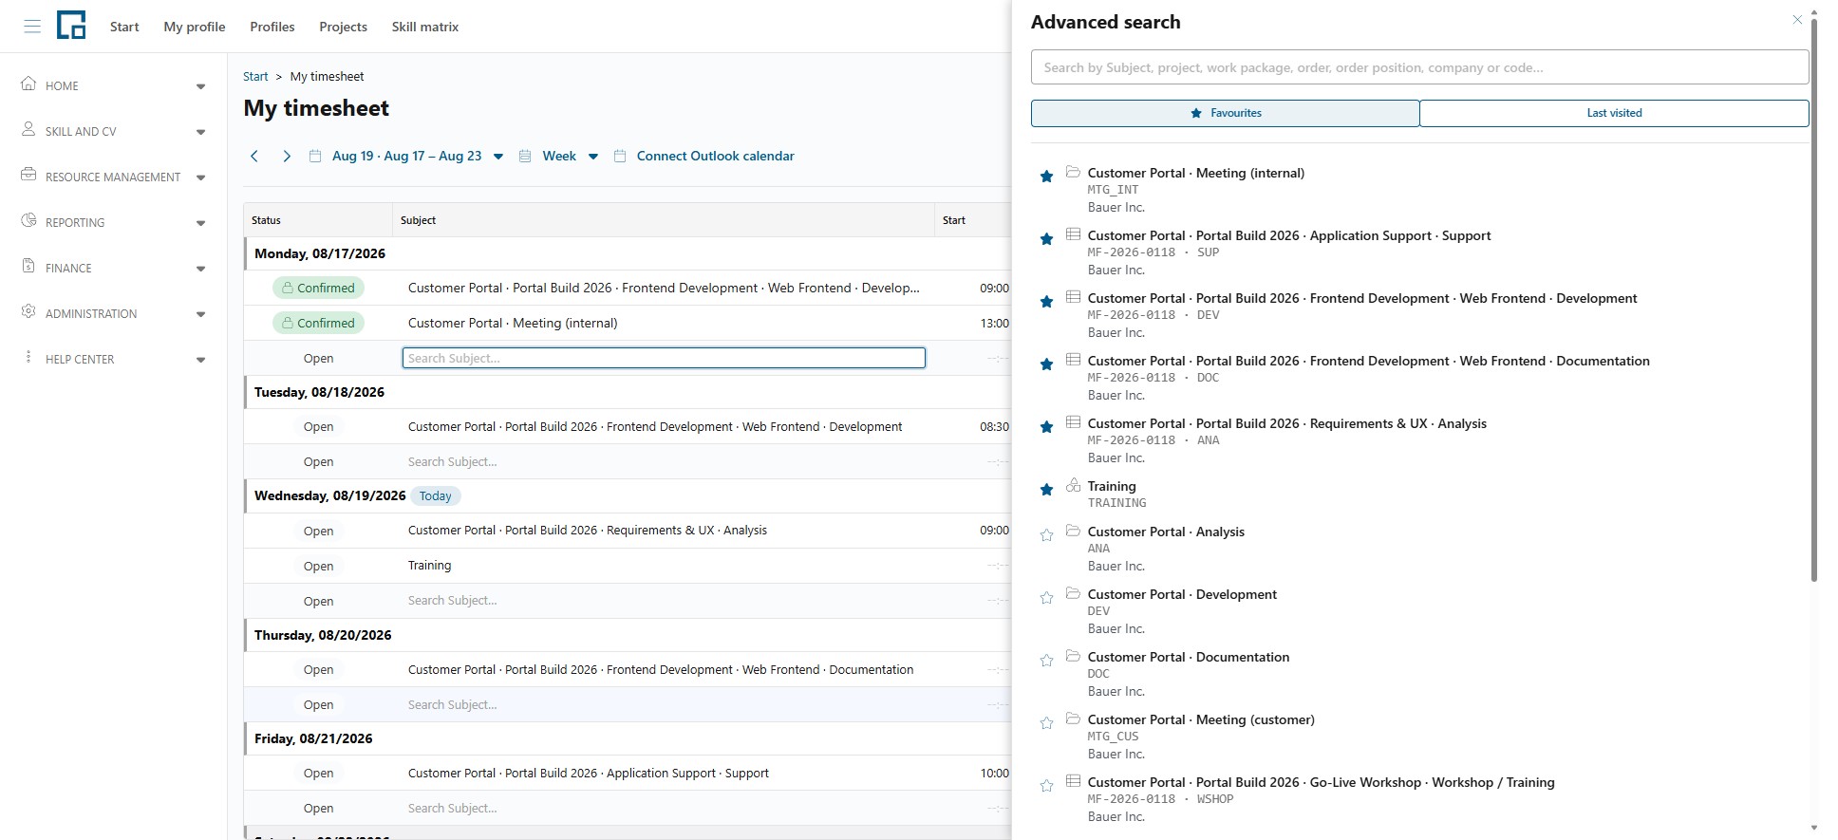The image size is (1838, 840).
Task: Click the calendar icon beside Aug 19
Action: coord(315,156)
